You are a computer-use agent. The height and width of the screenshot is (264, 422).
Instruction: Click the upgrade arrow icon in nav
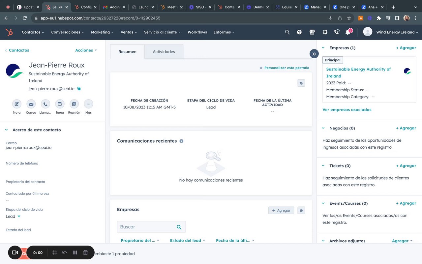click(x=299, y=32)
